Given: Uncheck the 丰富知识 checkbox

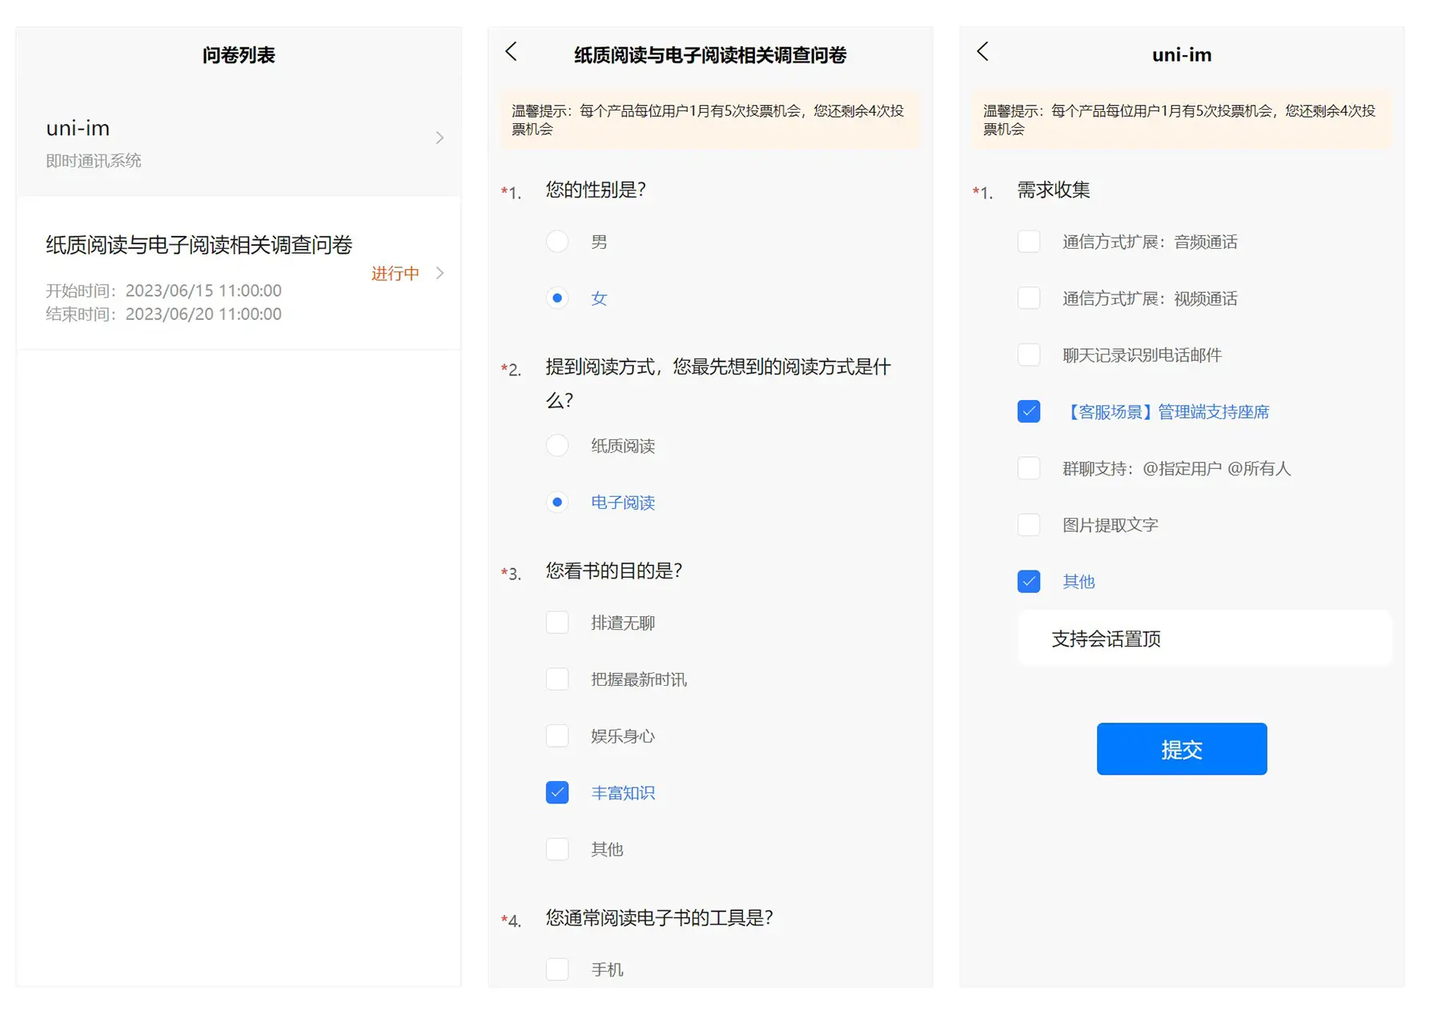Looking at the screenshot, I should pyautogui.click(x=557, y=792).
